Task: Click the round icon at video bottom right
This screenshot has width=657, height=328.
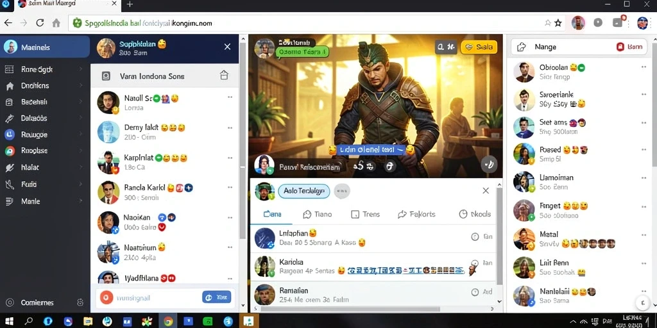Action: pyautogui.click(x=489, y=164)
